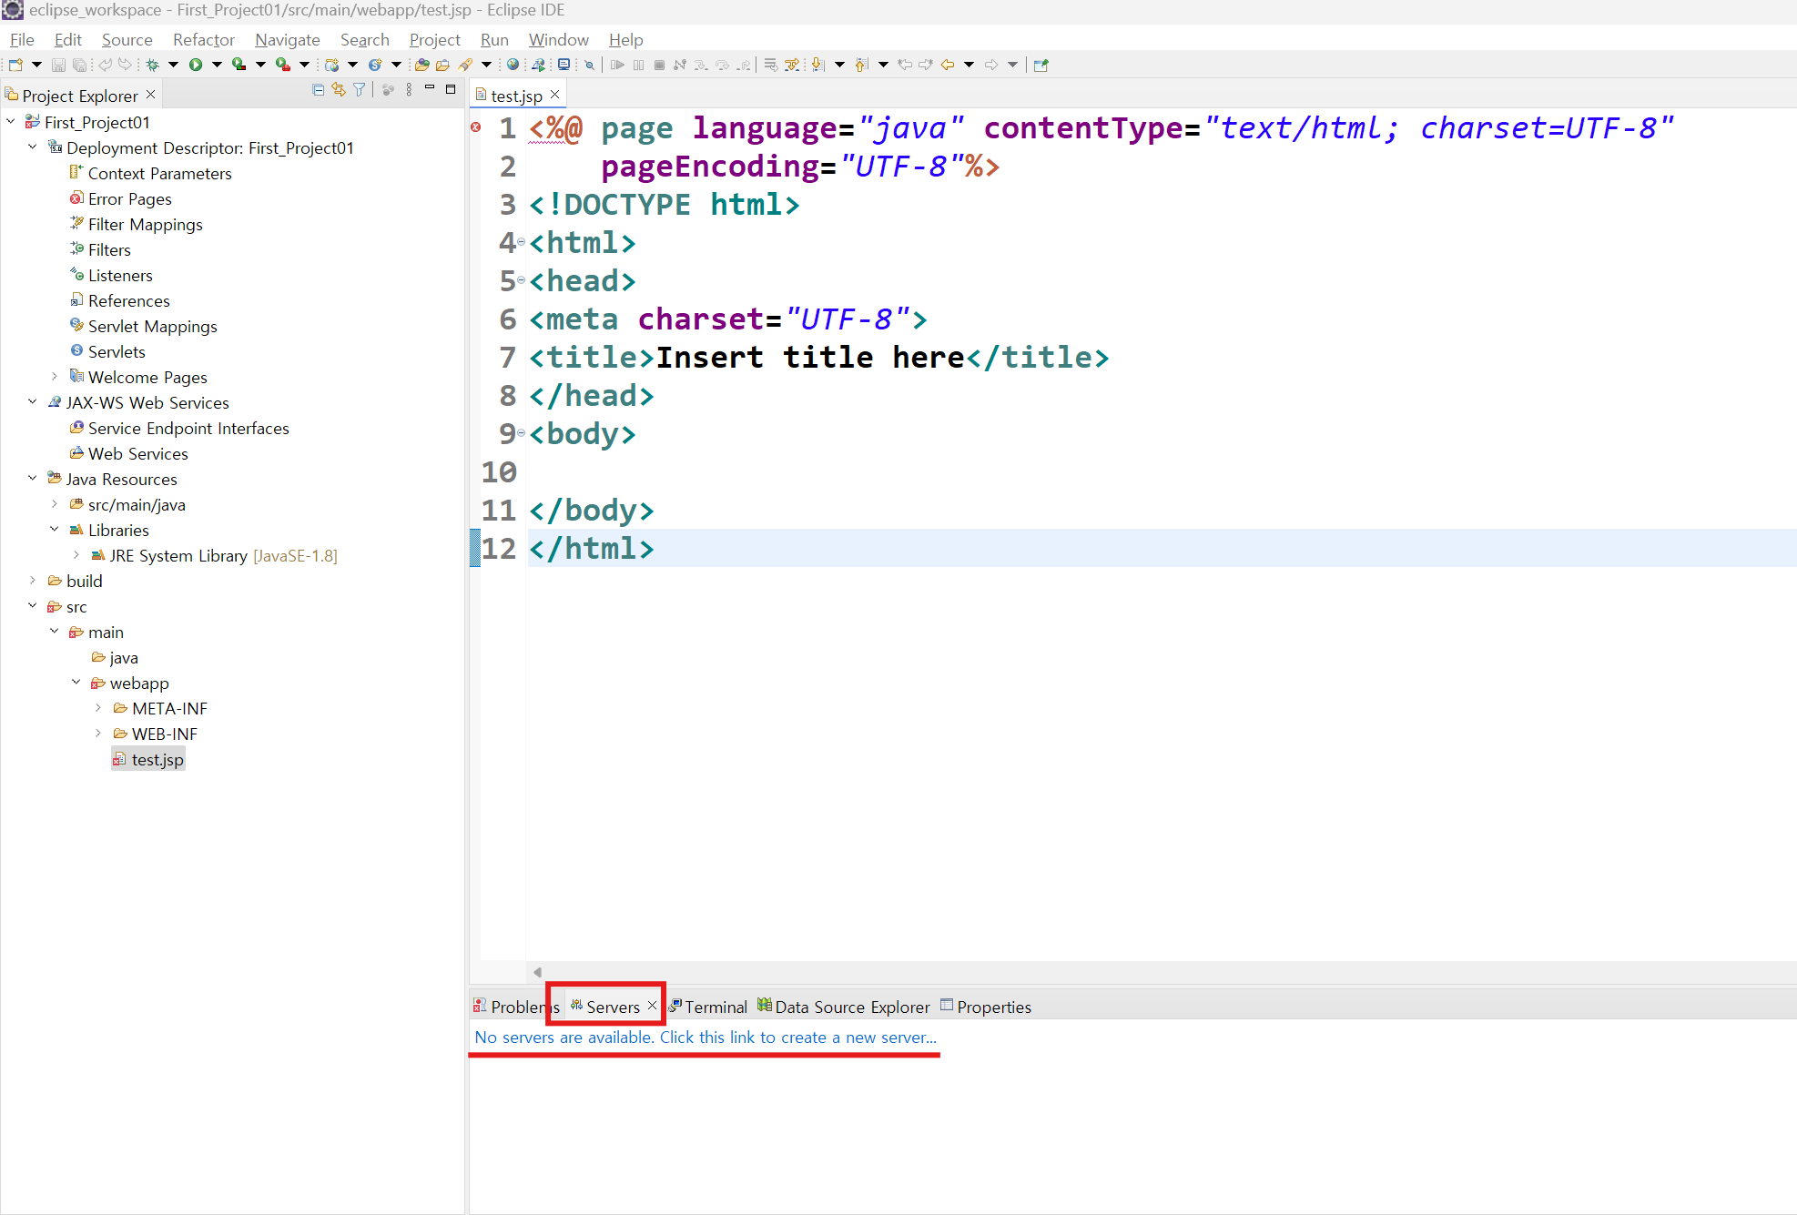
Task: Open the Run button dropdown arrow
Action: 217,65
